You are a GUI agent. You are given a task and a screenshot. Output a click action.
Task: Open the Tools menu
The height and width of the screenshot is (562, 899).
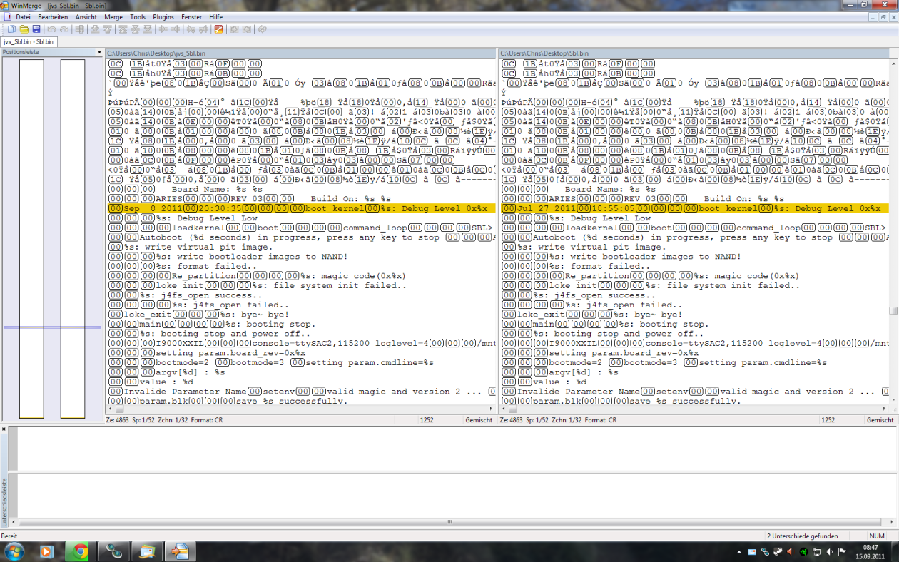coord(138,16)
